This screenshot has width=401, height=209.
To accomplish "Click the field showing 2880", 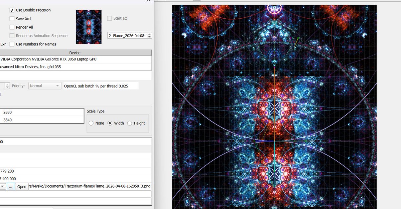I will (x=42, y=113).
